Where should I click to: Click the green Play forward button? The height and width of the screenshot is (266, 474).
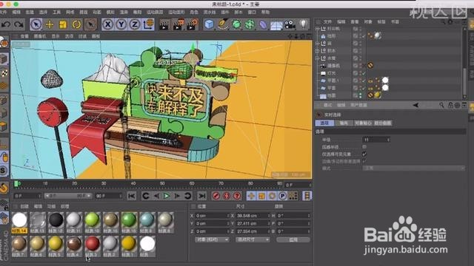(x=167, y=196)
